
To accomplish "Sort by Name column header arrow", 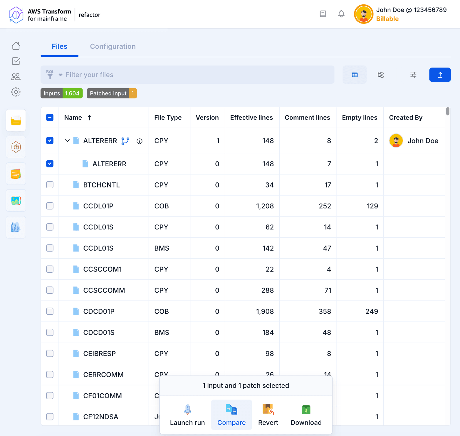I will tap(90, 118).
